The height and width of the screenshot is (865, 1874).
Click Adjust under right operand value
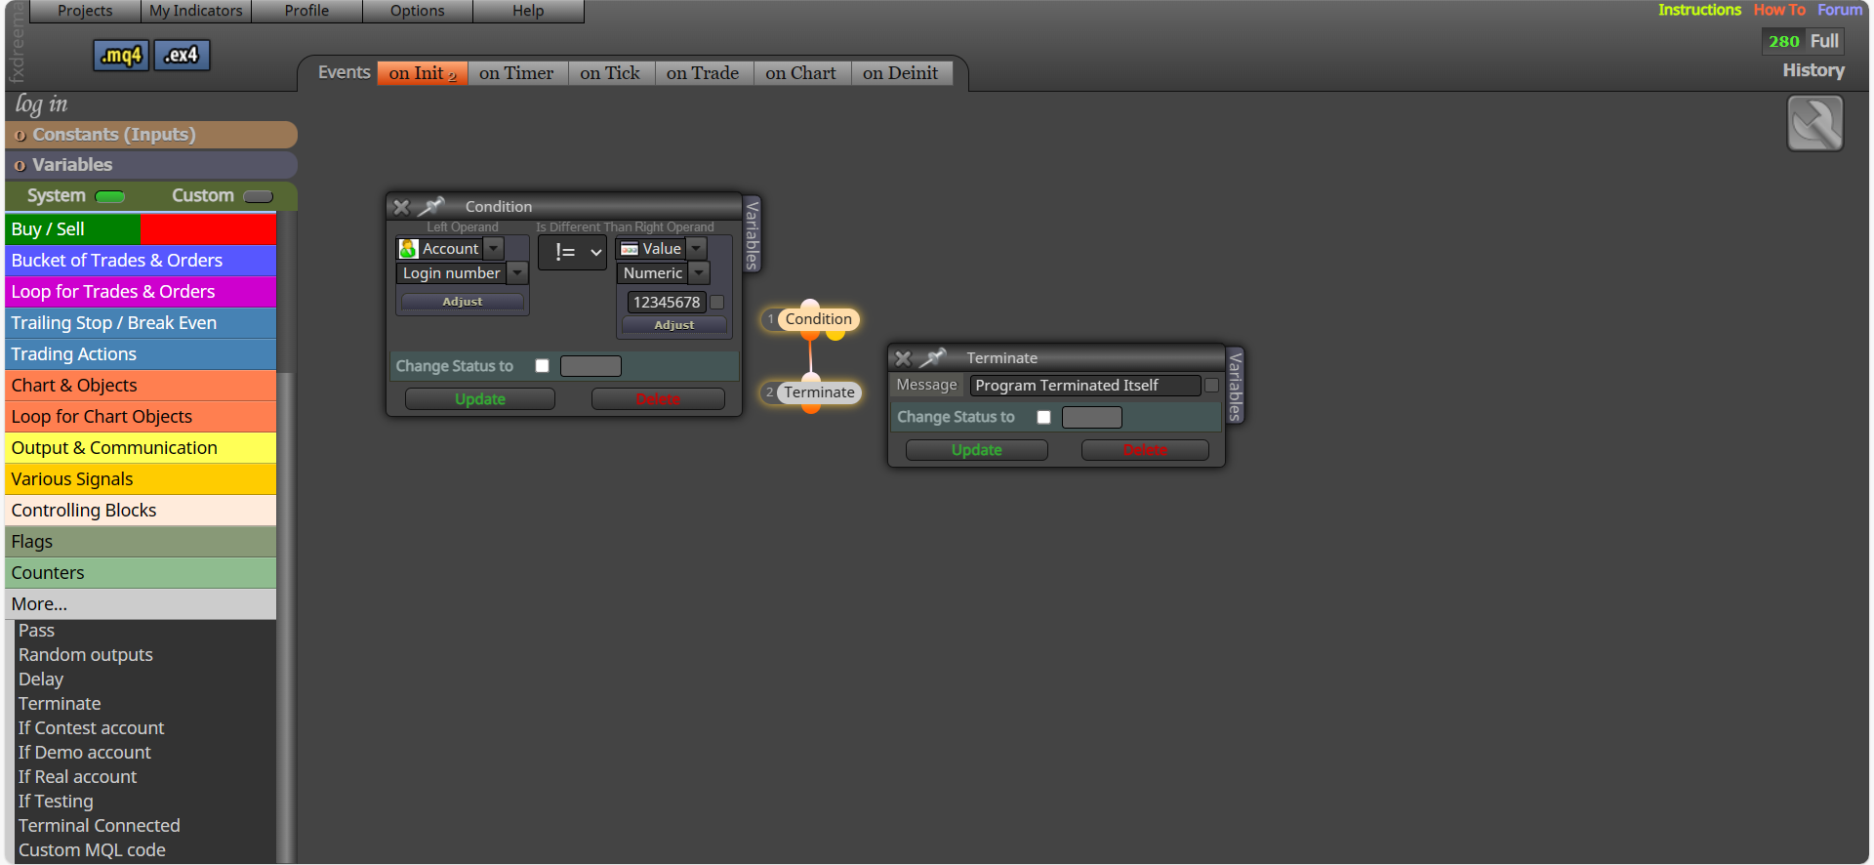point(674,325)
